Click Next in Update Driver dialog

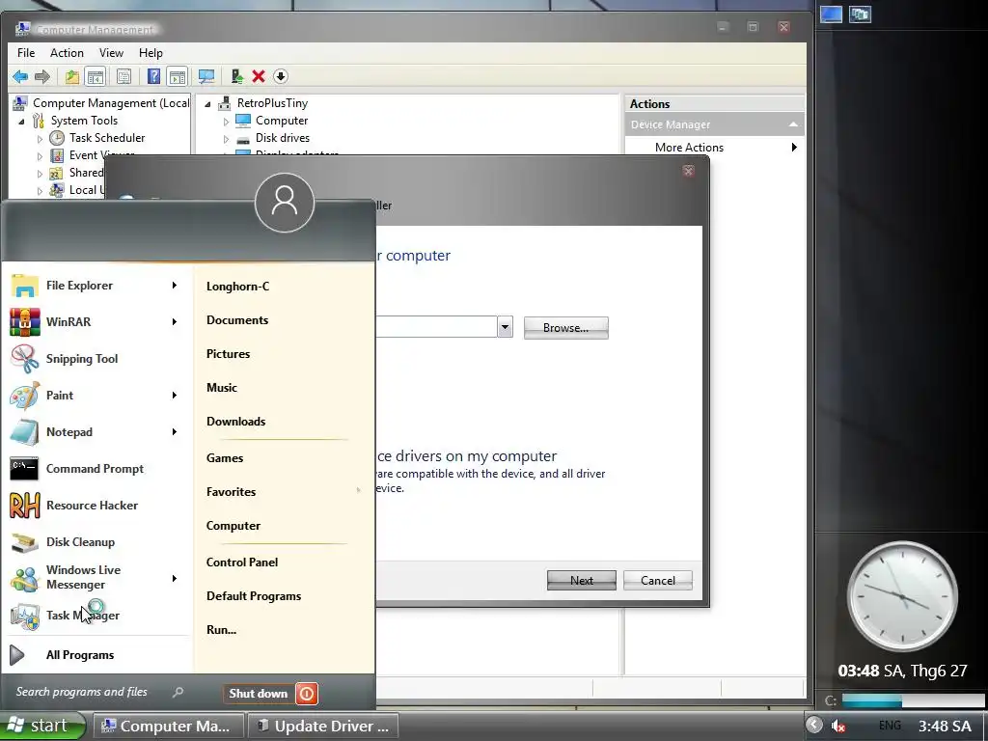coord(582,580)
